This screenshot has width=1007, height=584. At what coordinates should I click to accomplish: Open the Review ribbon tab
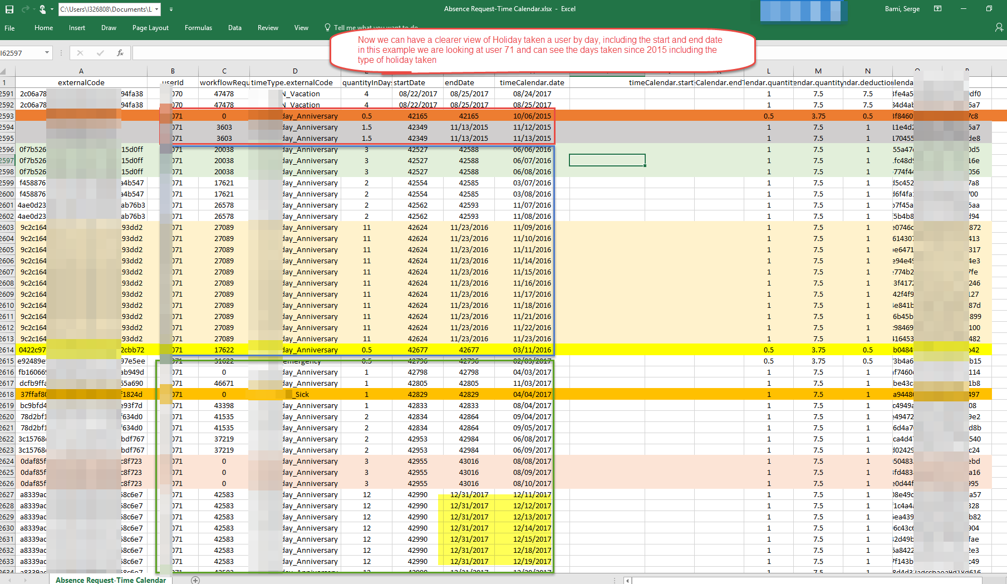[x=268, y=28]
